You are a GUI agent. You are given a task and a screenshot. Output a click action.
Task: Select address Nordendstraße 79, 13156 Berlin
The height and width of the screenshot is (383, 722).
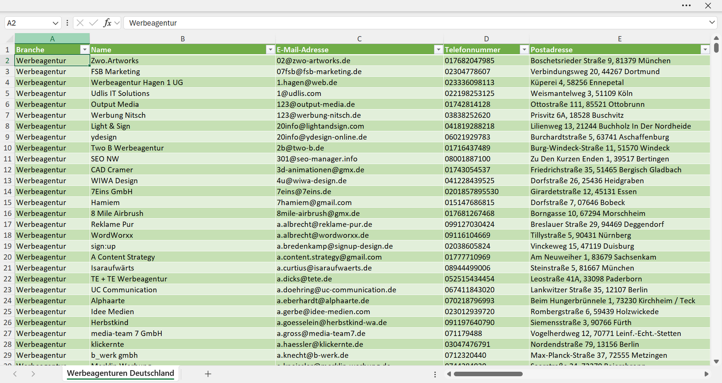pos(620,344)
